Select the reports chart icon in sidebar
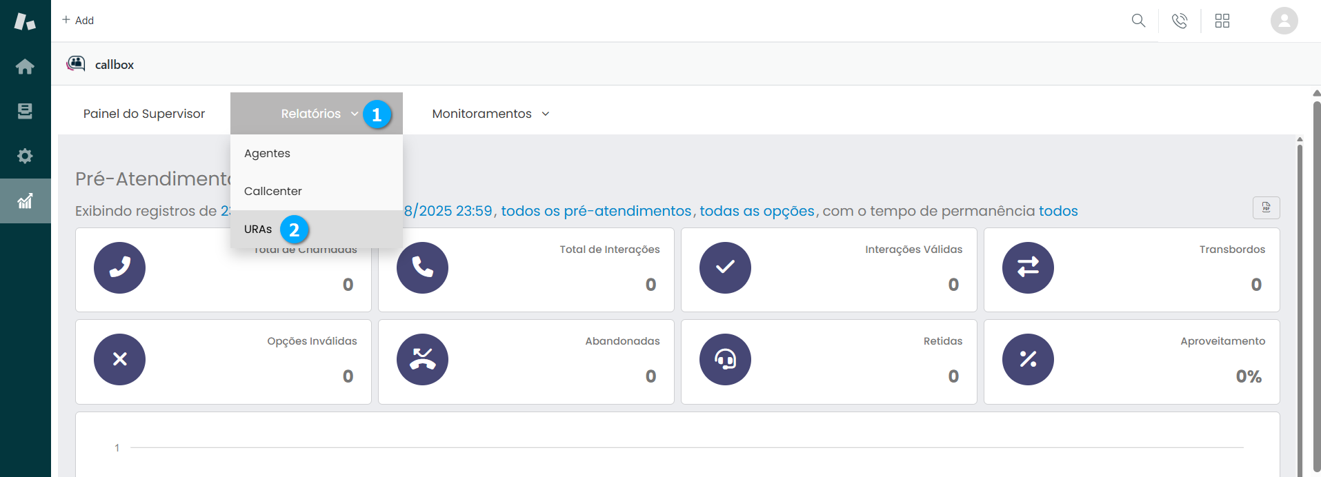This screenshot has width=1321, height=477. [25, 201]
